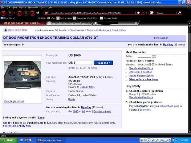Click the full purchase price link
This screenshot has height=143, width=191.
(169, 106)
